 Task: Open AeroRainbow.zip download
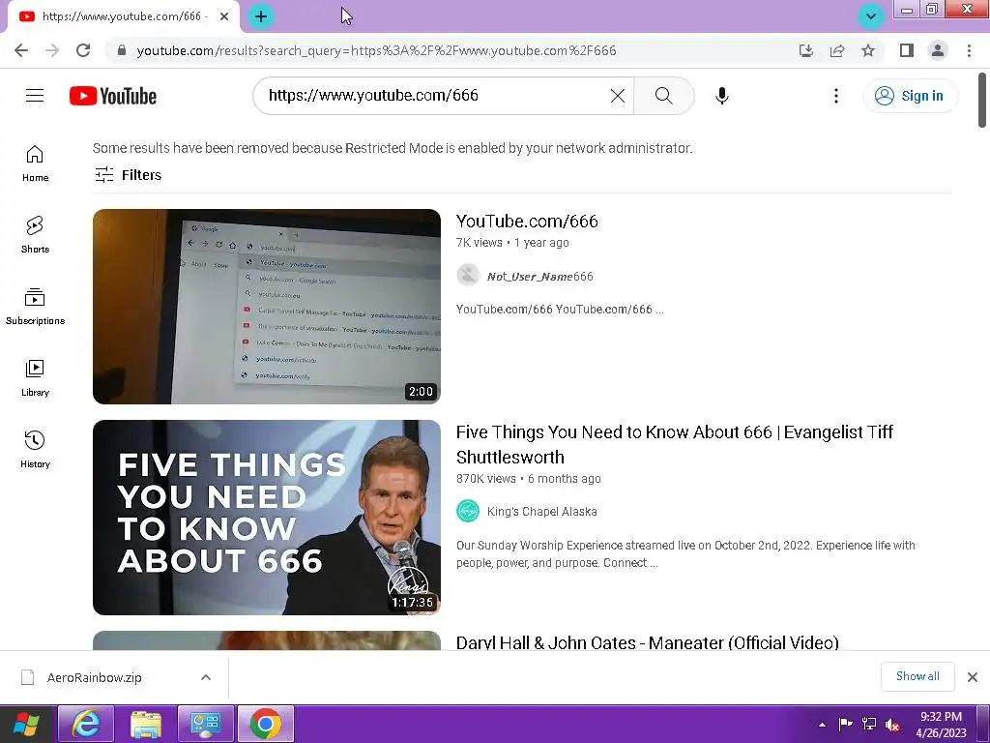click(x=94, y=677)
